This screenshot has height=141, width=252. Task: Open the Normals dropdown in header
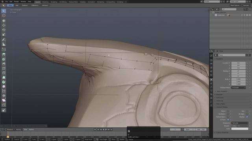point(246,5)
